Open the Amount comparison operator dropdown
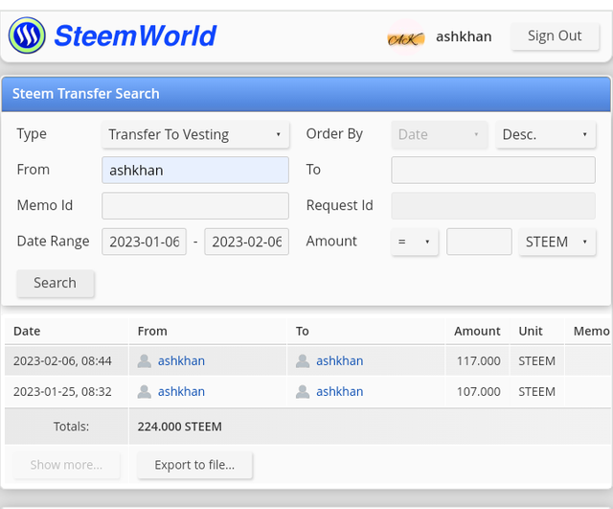This screenshot has height=509, width=613. pyautogui.click(x=415, y=242)
